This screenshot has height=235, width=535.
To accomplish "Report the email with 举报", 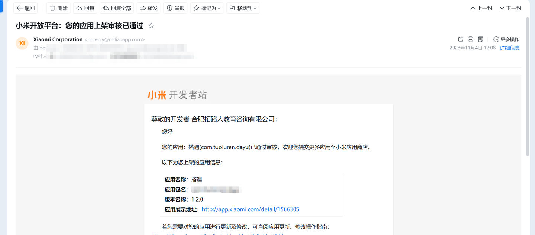I will (x=175, y=8).
